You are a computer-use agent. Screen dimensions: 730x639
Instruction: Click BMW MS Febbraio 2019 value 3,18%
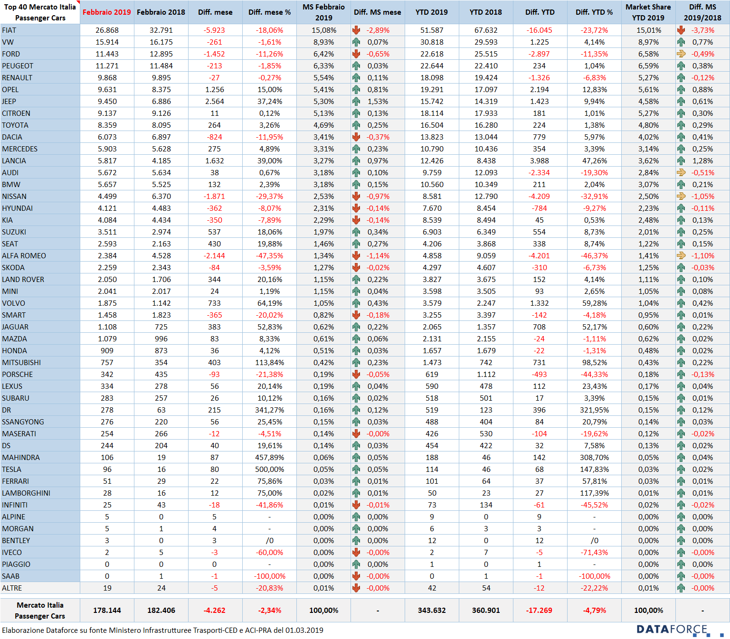pos(323,184)
